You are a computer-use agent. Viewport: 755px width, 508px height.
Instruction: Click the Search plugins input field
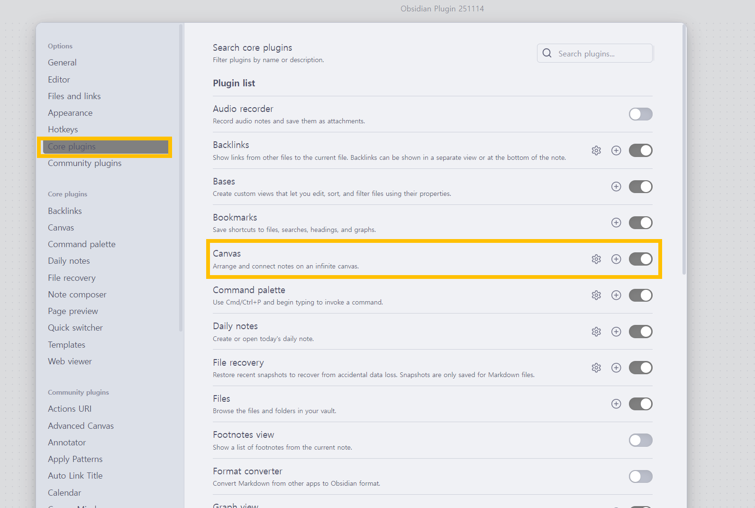click(595, 53)
